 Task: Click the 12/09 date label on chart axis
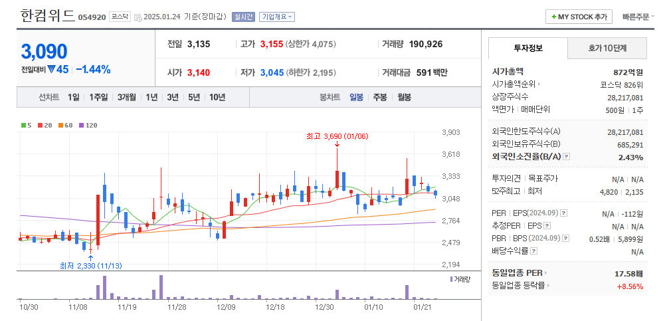pyautogui.click(x=226, y=307)
